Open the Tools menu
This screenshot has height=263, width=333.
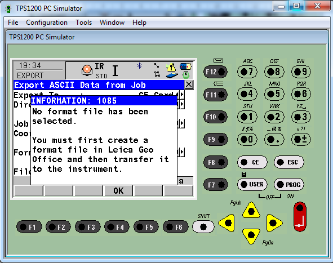84,23
